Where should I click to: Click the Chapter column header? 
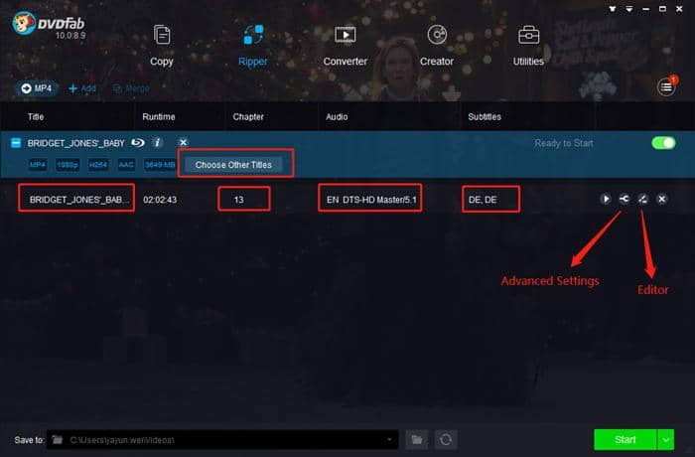coord(248,116)
